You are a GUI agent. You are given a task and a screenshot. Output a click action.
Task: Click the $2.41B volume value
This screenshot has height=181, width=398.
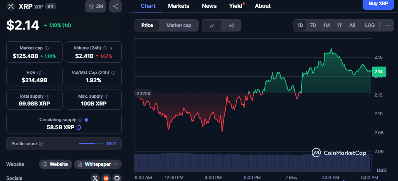(x=84, y=56)
